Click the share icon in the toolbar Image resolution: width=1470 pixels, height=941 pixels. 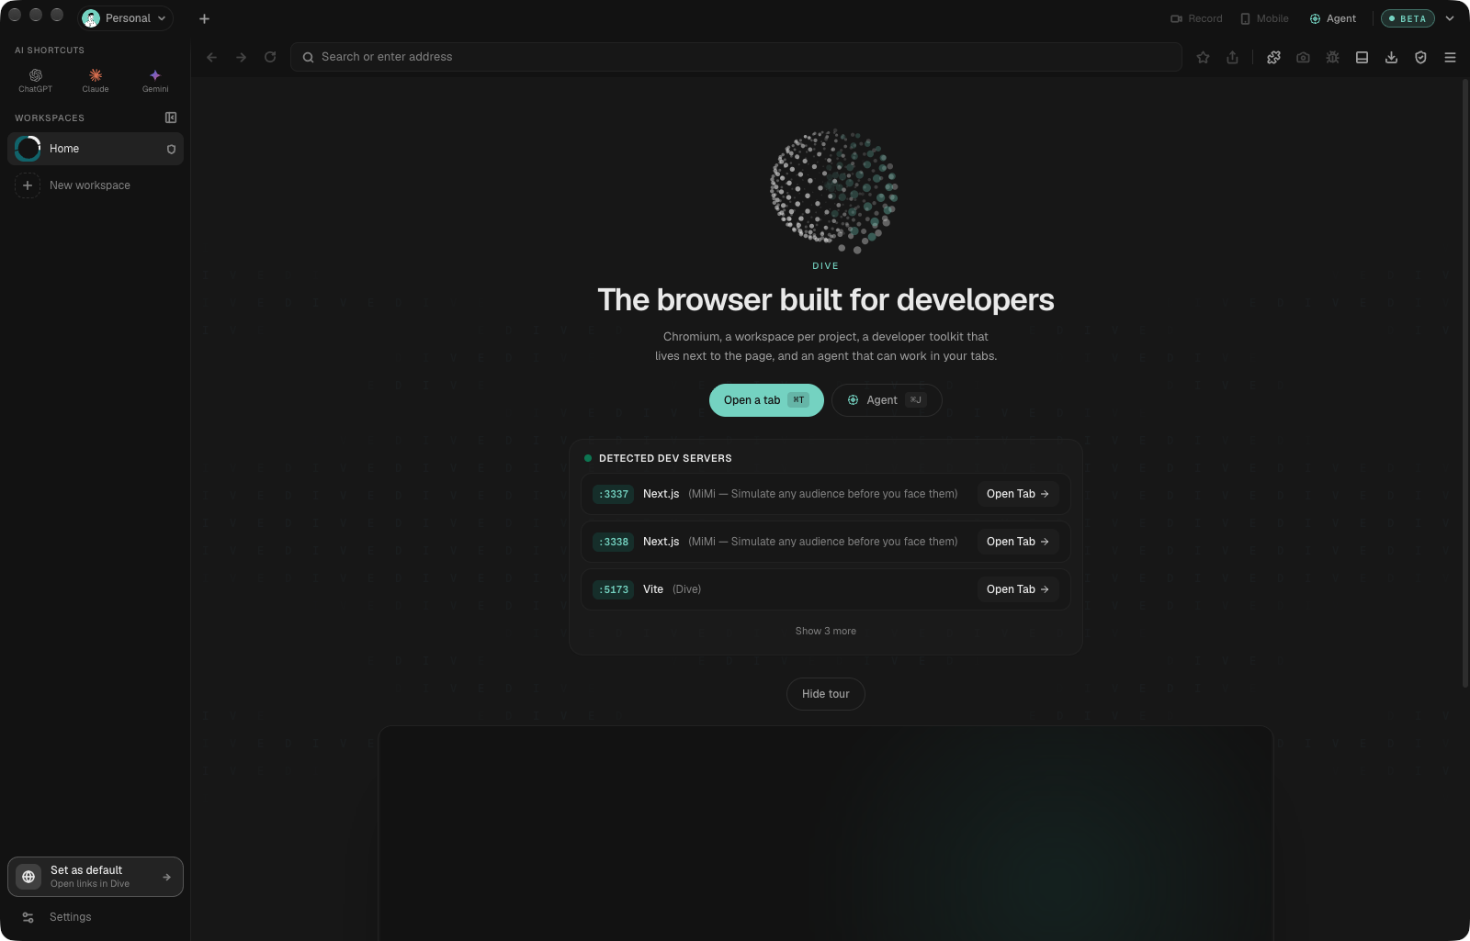[1233, 57]
